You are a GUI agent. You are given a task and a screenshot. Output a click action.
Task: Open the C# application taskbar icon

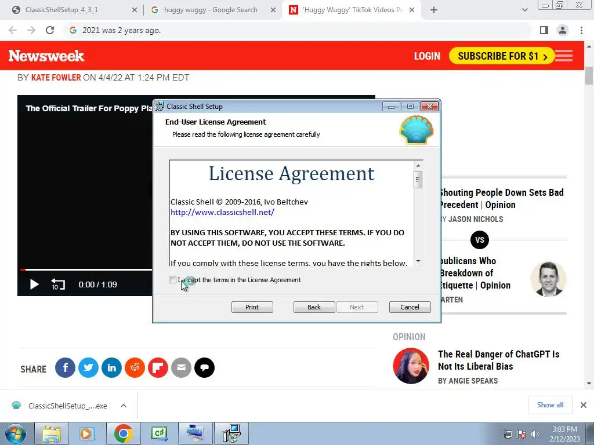[159, 433]
